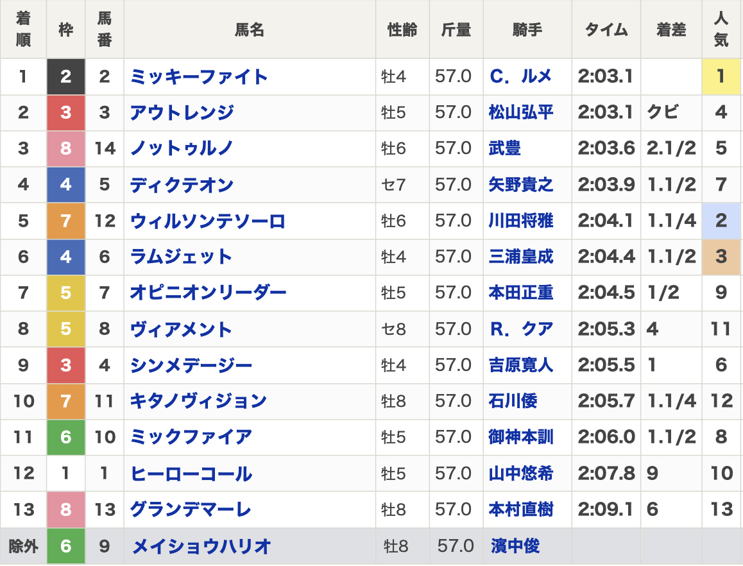This screenshot has height=566, width=743.
Task: Click jockey name 御神本訓
Action: 520,438
